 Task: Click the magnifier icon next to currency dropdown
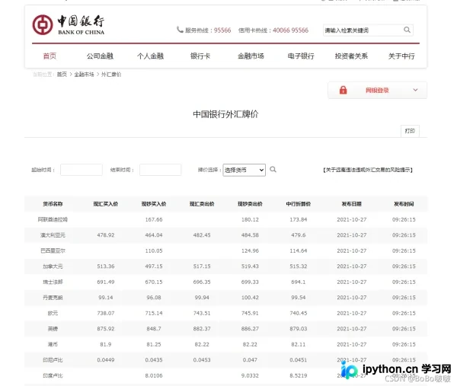pos(273,169)
